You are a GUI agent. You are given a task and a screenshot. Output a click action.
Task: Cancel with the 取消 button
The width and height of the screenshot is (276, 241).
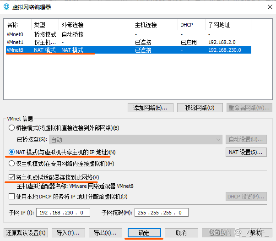tap(181, 233)
